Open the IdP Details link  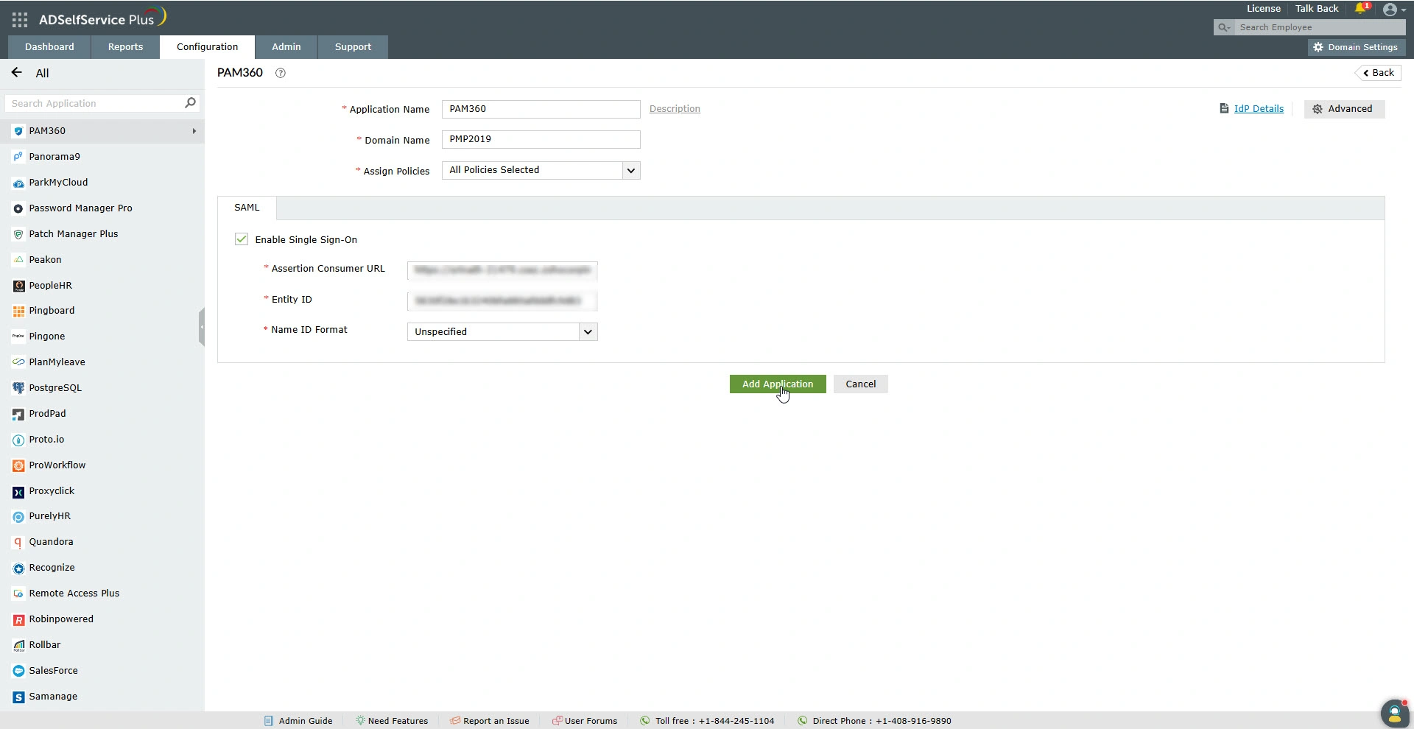[x=1259, y=108]
